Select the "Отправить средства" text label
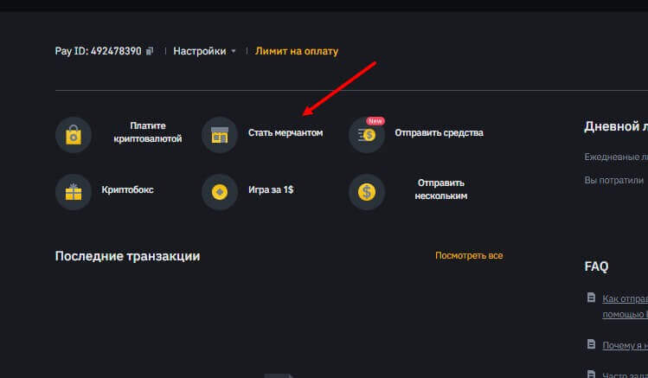This screenshot has height=378, width=648. click(x=439, y=133)
